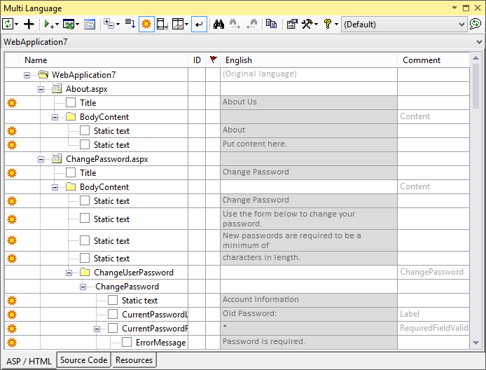Switch to the Source Code tab
The image size is (486, 370).
coord(83,360)
